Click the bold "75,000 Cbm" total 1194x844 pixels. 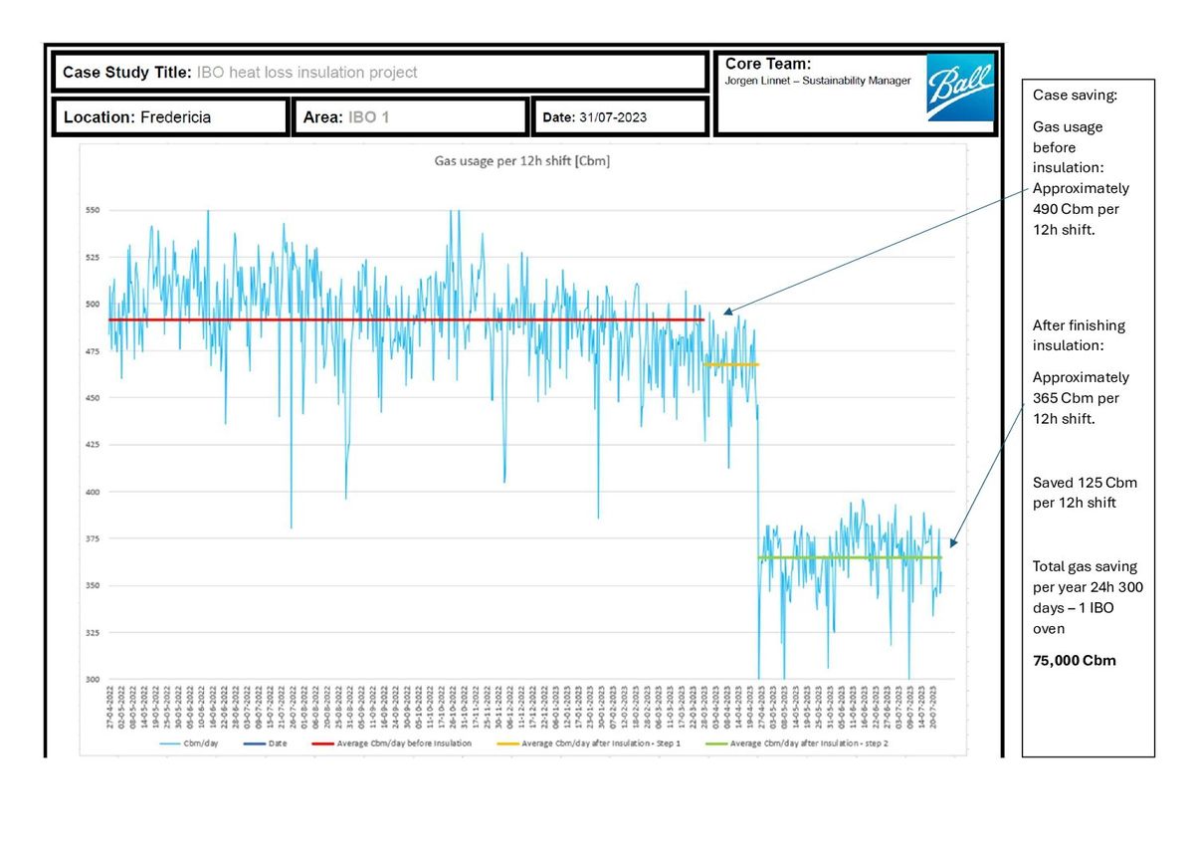pyautogui.click(x=1075, y=660)
